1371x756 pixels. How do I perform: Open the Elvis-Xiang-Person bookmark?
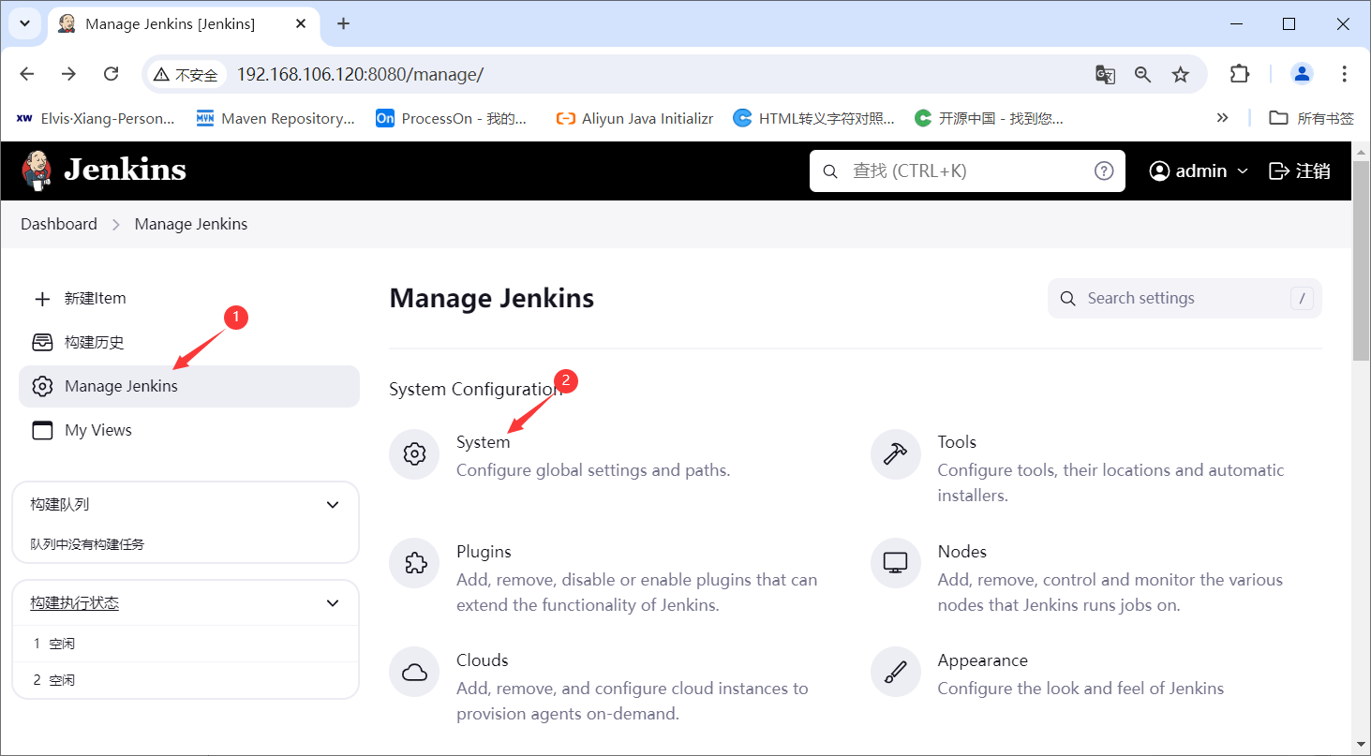coord(96,118)
